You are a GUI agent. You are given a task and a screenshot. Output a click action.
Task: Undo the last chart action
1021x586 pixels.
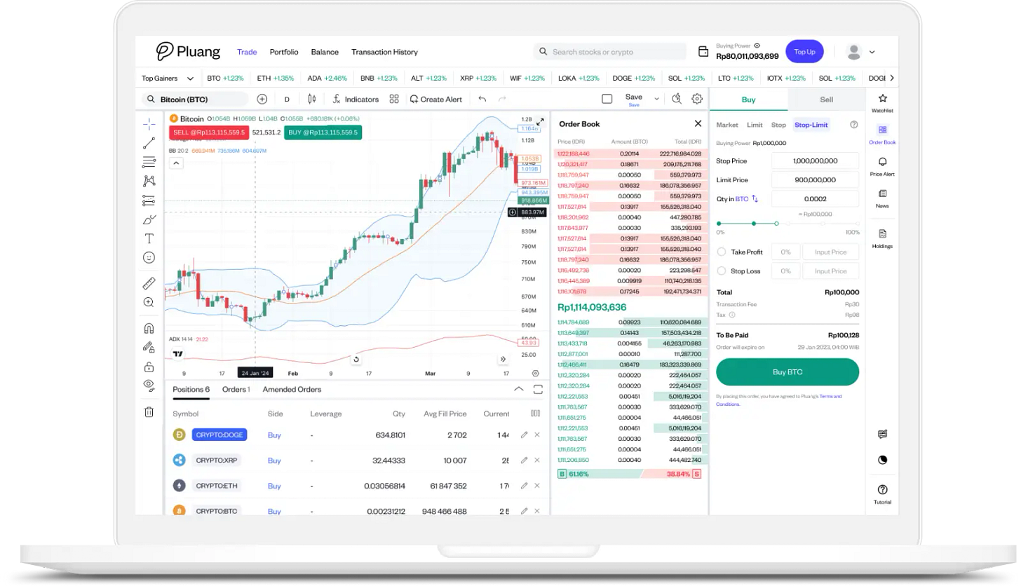[x=482, y=100]
